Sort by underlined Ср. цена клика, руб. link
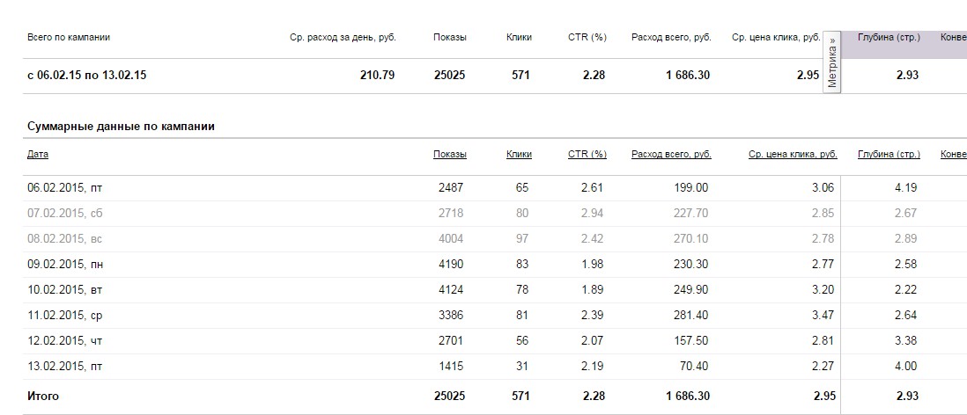967x415 pixels. click(x=792, y=155)
